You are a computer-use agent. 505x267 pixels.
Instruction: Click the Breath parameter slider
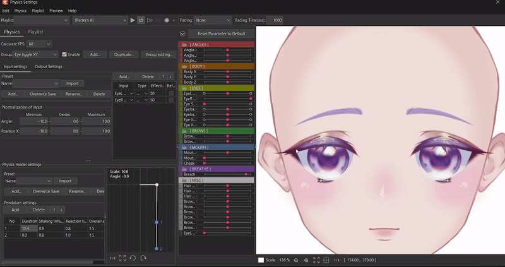click(227, 174)
